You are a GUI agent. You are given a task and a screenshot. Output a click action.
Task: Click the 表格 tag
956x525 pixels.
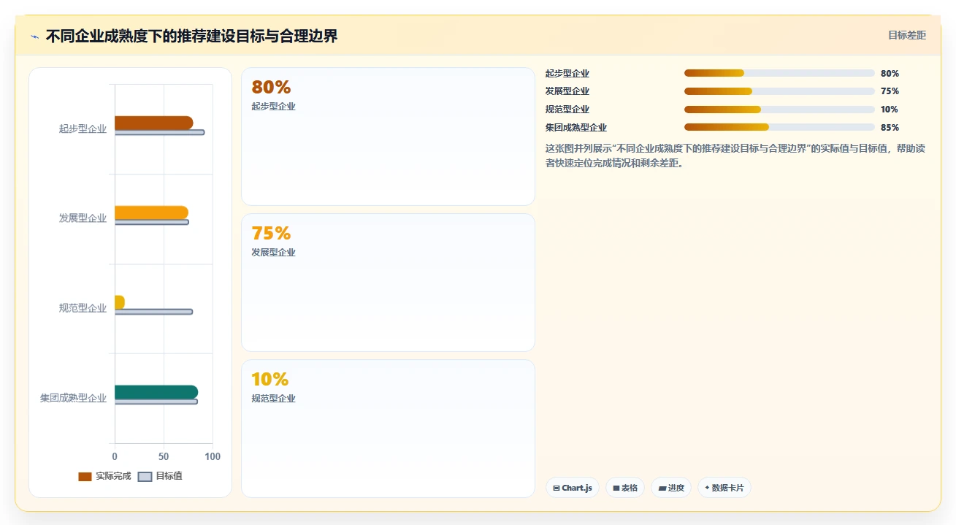click(625, 488)
